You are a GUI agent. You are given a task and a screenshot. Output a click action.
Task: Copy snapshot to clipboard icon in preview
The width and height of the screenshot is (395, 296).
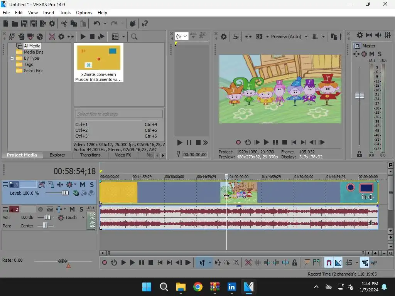(334, 37)
